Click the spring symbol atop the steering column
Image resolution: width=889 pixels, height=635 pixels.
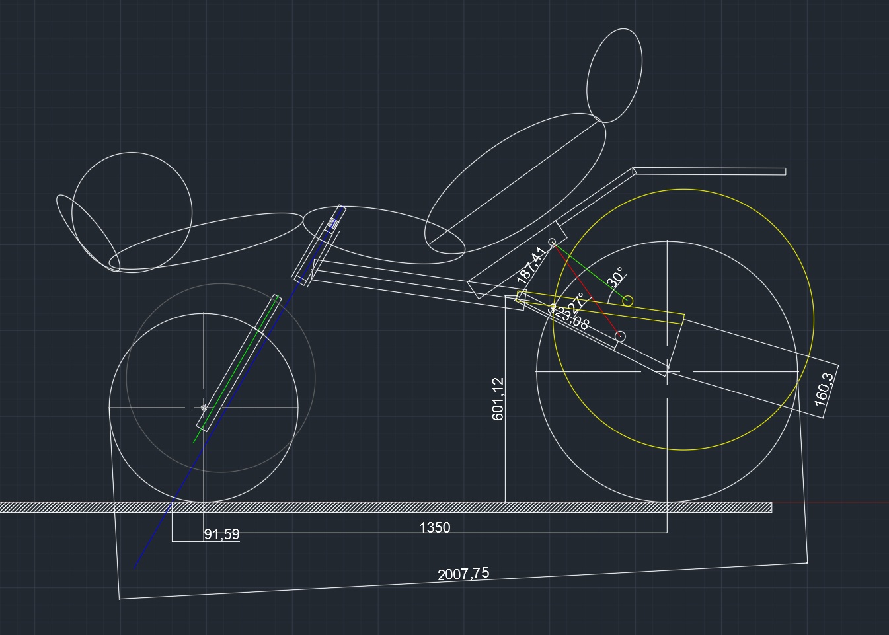pyautogui.click(x=334, y=223)
